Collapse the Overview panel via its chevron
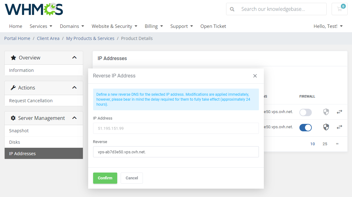352x197 pixels. click(74, 57)
